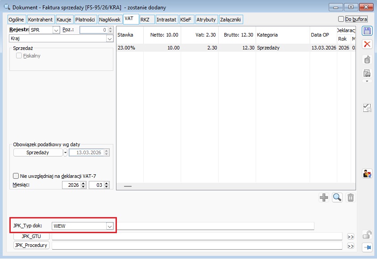Image resolution: width=377 pixels, height=259 pixels.
Task: Go to the Nagłówek tab
Action: [x=110, y=20]
